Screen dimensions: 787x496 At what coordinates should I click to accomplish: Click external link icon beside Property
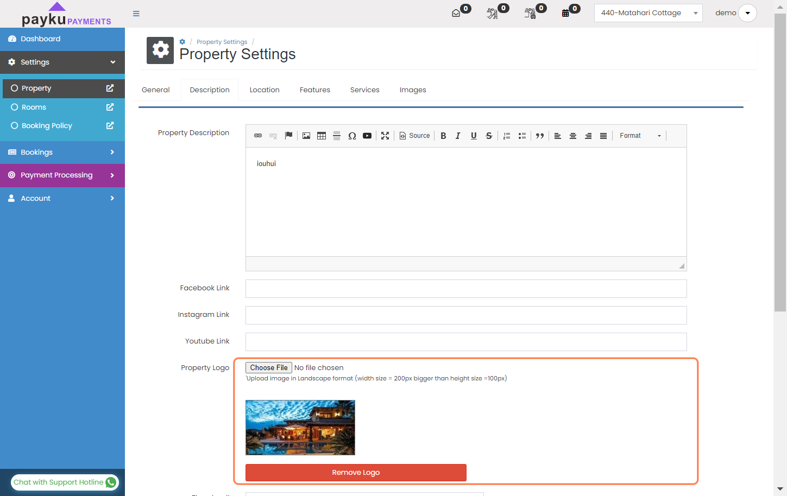tap(110, 88)
